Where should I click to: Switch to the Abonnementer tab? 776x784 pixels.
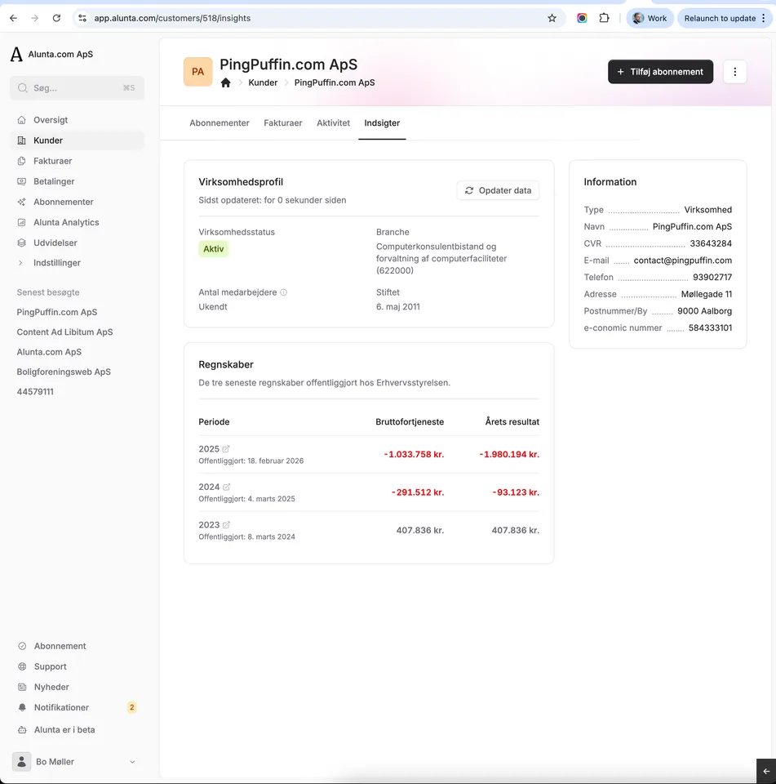tap(219, 123)
